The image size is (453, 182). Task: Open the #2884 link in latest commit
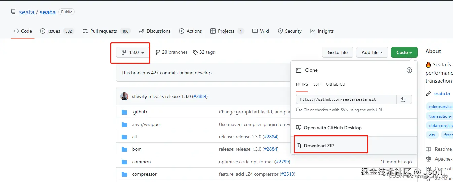[x=200, y=96]
